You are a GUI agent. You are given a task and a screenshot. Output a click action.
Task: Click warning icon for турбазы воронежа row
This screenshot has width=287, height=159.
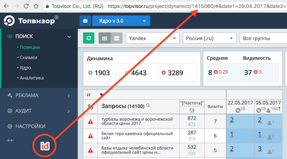pyautogui.click(x=90, y=122)
